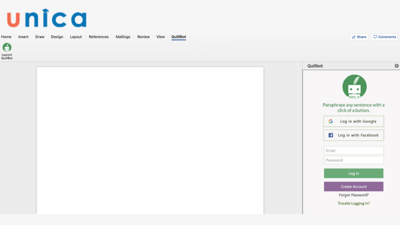Log in with Google
This screenshot has width=400, height=225.
[x=353, y=121]
